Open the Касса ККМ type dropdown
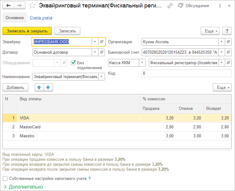The width and height of the screenshot is (235, 191). point(142,63)
